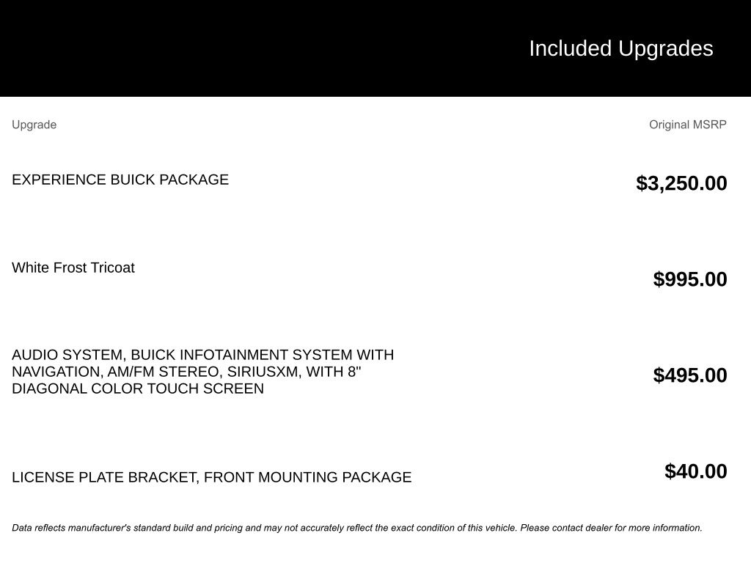
Task: Click the $40.00 price
Action: coord(695,471)
